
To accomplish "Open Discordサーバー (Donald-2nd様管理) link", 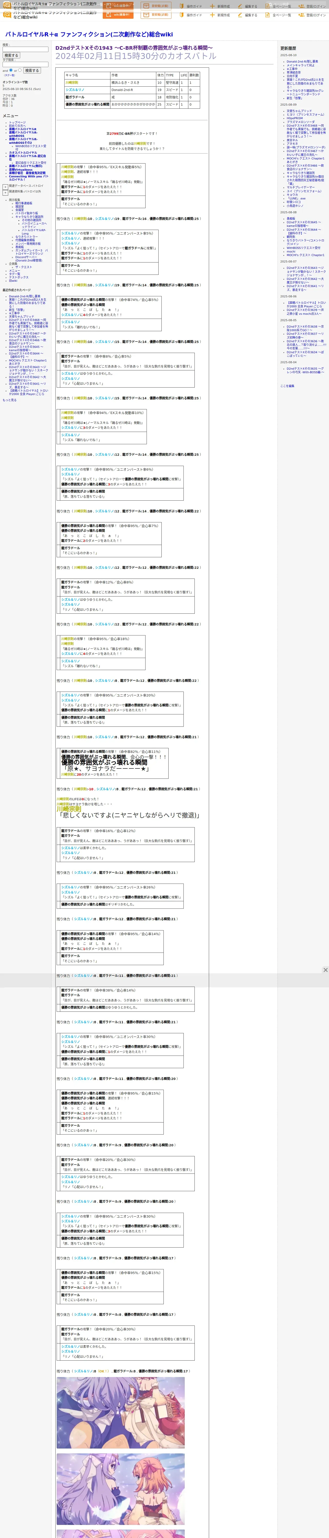I will point(29,259).
